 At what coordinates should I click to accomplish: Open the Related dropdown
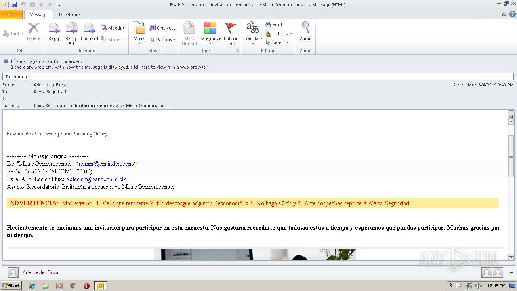(x=279, y=34)
